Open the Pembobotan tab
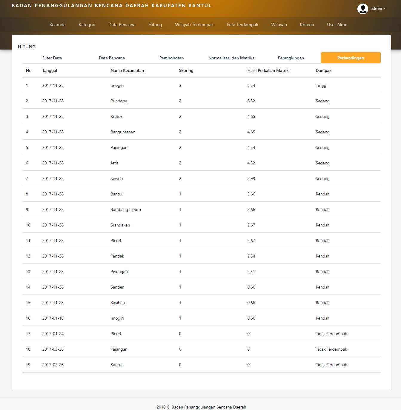 [x=171, y=58]
